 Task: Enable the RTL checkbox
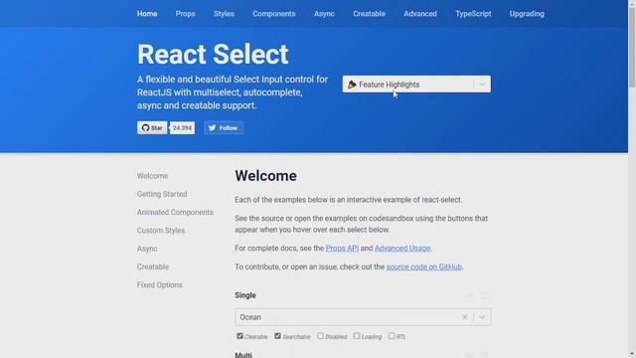[x=392, y=336]
